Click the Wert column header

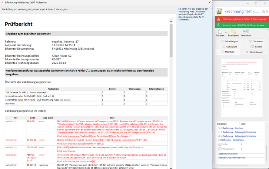[x=243, y=124]
